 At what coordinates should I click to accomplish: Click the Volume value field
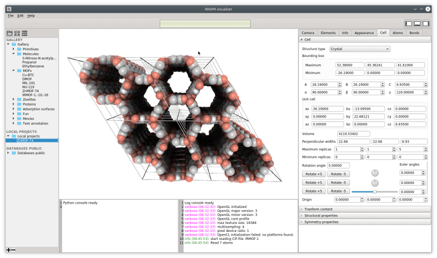[353, 134]
